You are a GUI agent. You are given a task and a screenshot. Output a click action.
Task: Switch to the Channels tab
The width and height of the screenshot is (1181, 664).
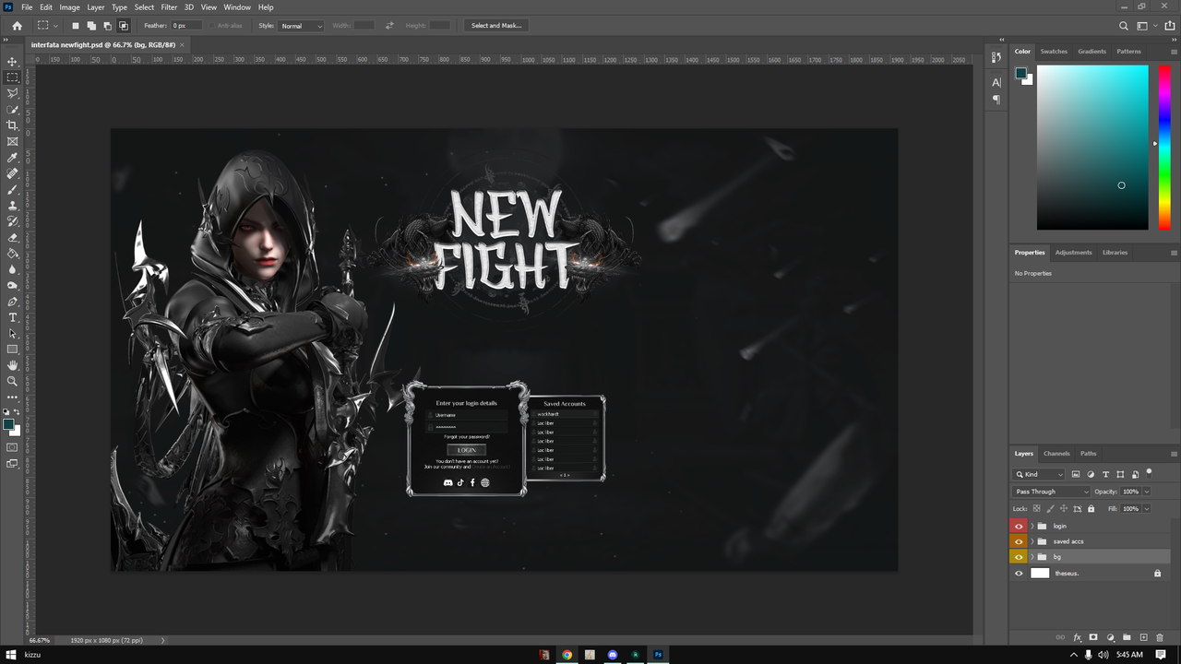(1056, 454)
